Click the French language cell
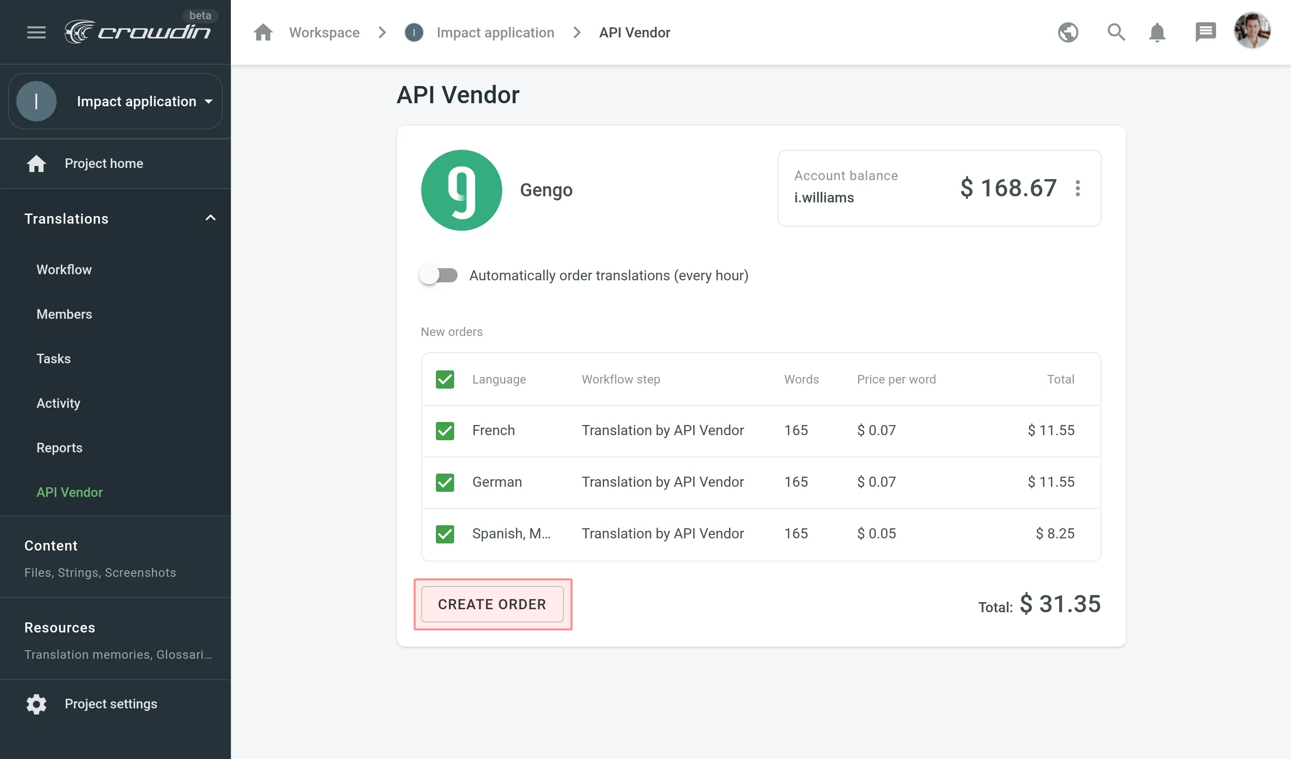The height and width of the screenshot is (759, 1291). tap(493, 430)
